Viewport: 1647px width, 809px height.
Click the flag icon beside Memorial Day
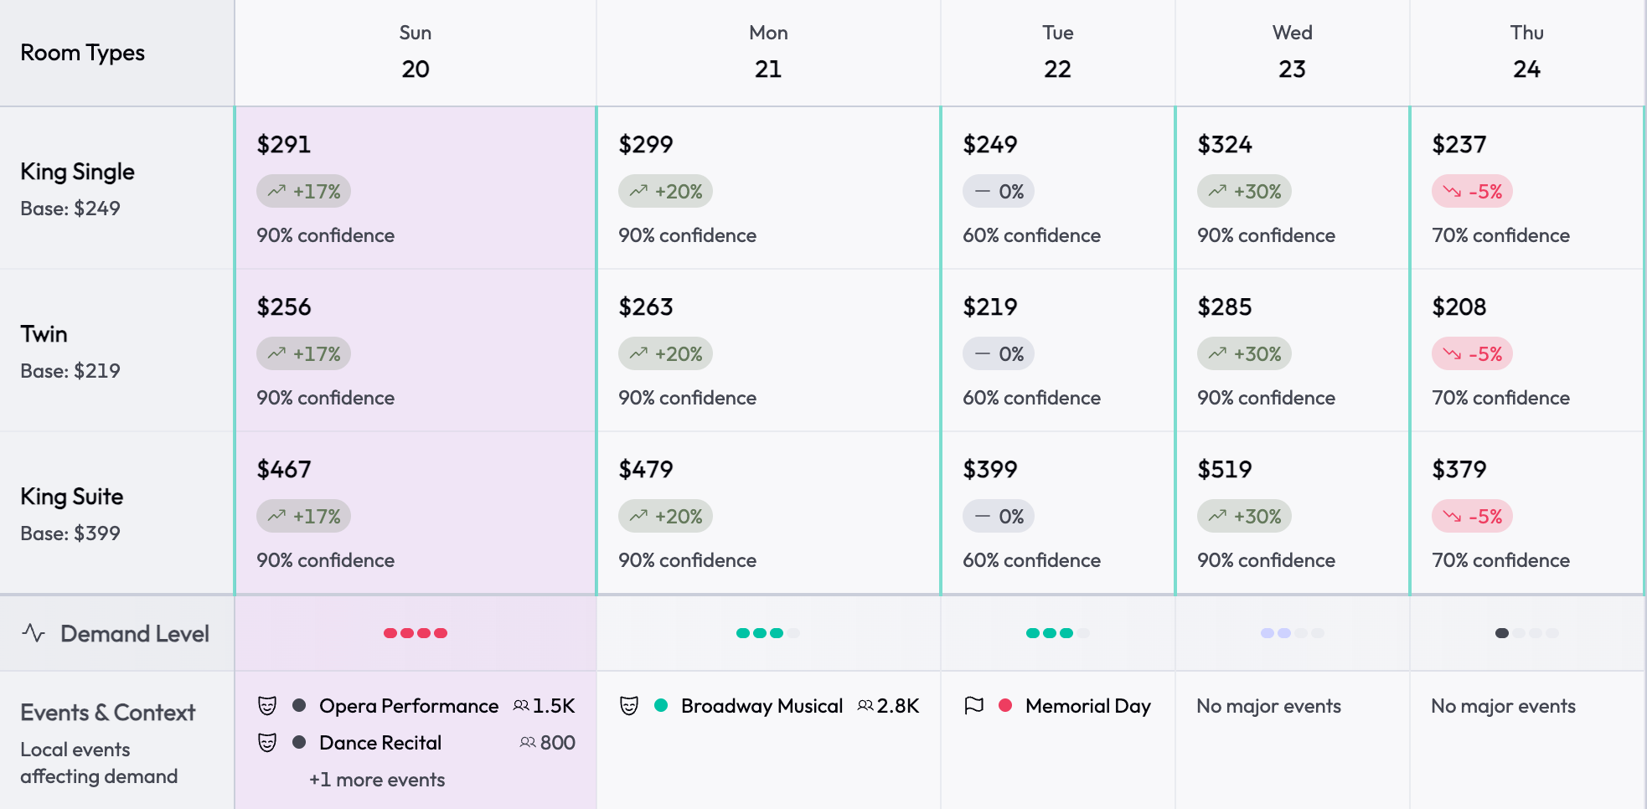[x=973, y=706]
